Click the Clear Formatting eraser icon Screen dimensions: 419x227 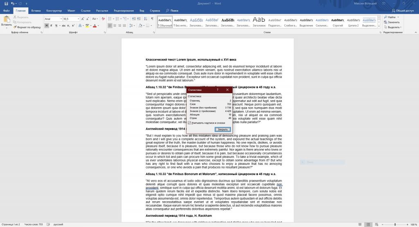[x=103, y=19]
